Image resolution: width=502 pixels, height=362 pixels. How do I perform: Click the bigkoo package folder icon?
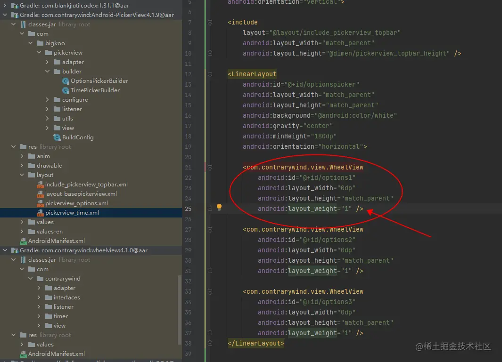point(40,43)
